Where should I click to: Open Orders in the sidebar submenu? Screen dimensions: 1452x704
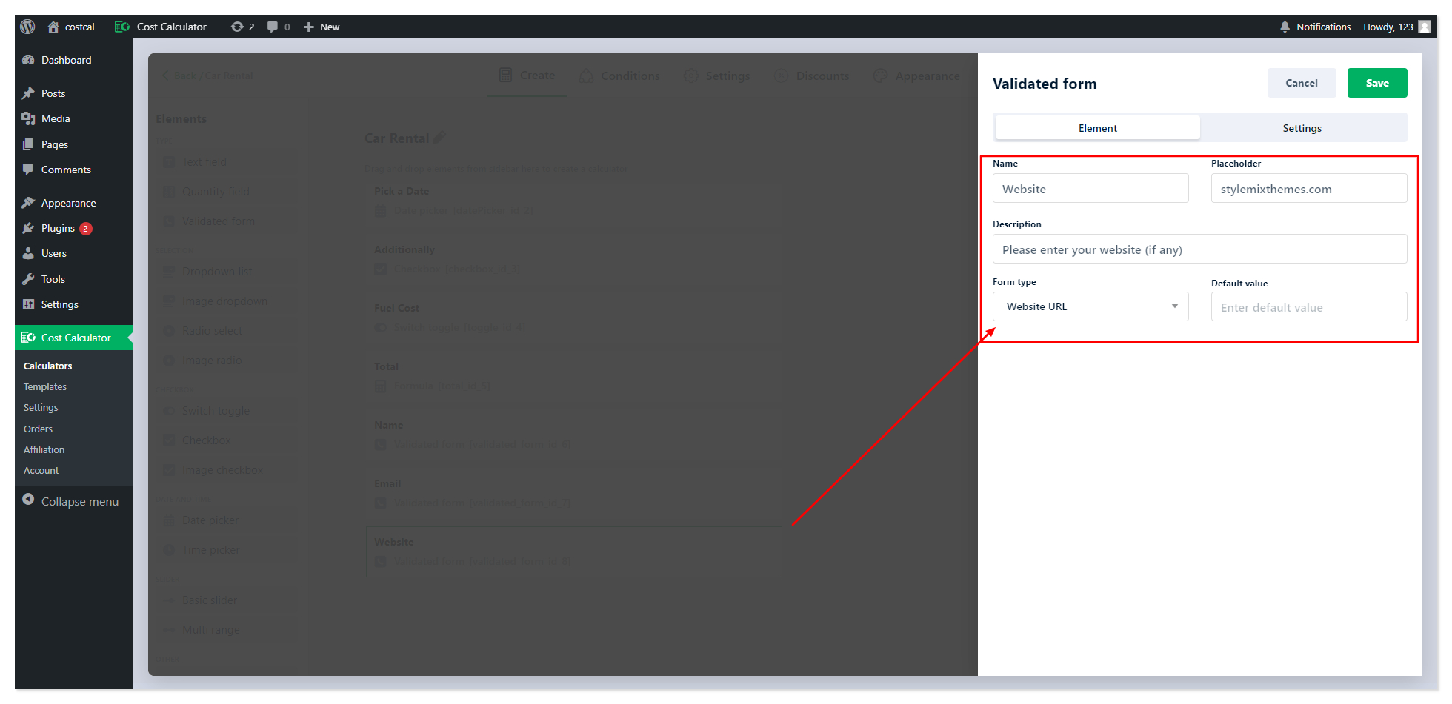[x=38, y=429]
